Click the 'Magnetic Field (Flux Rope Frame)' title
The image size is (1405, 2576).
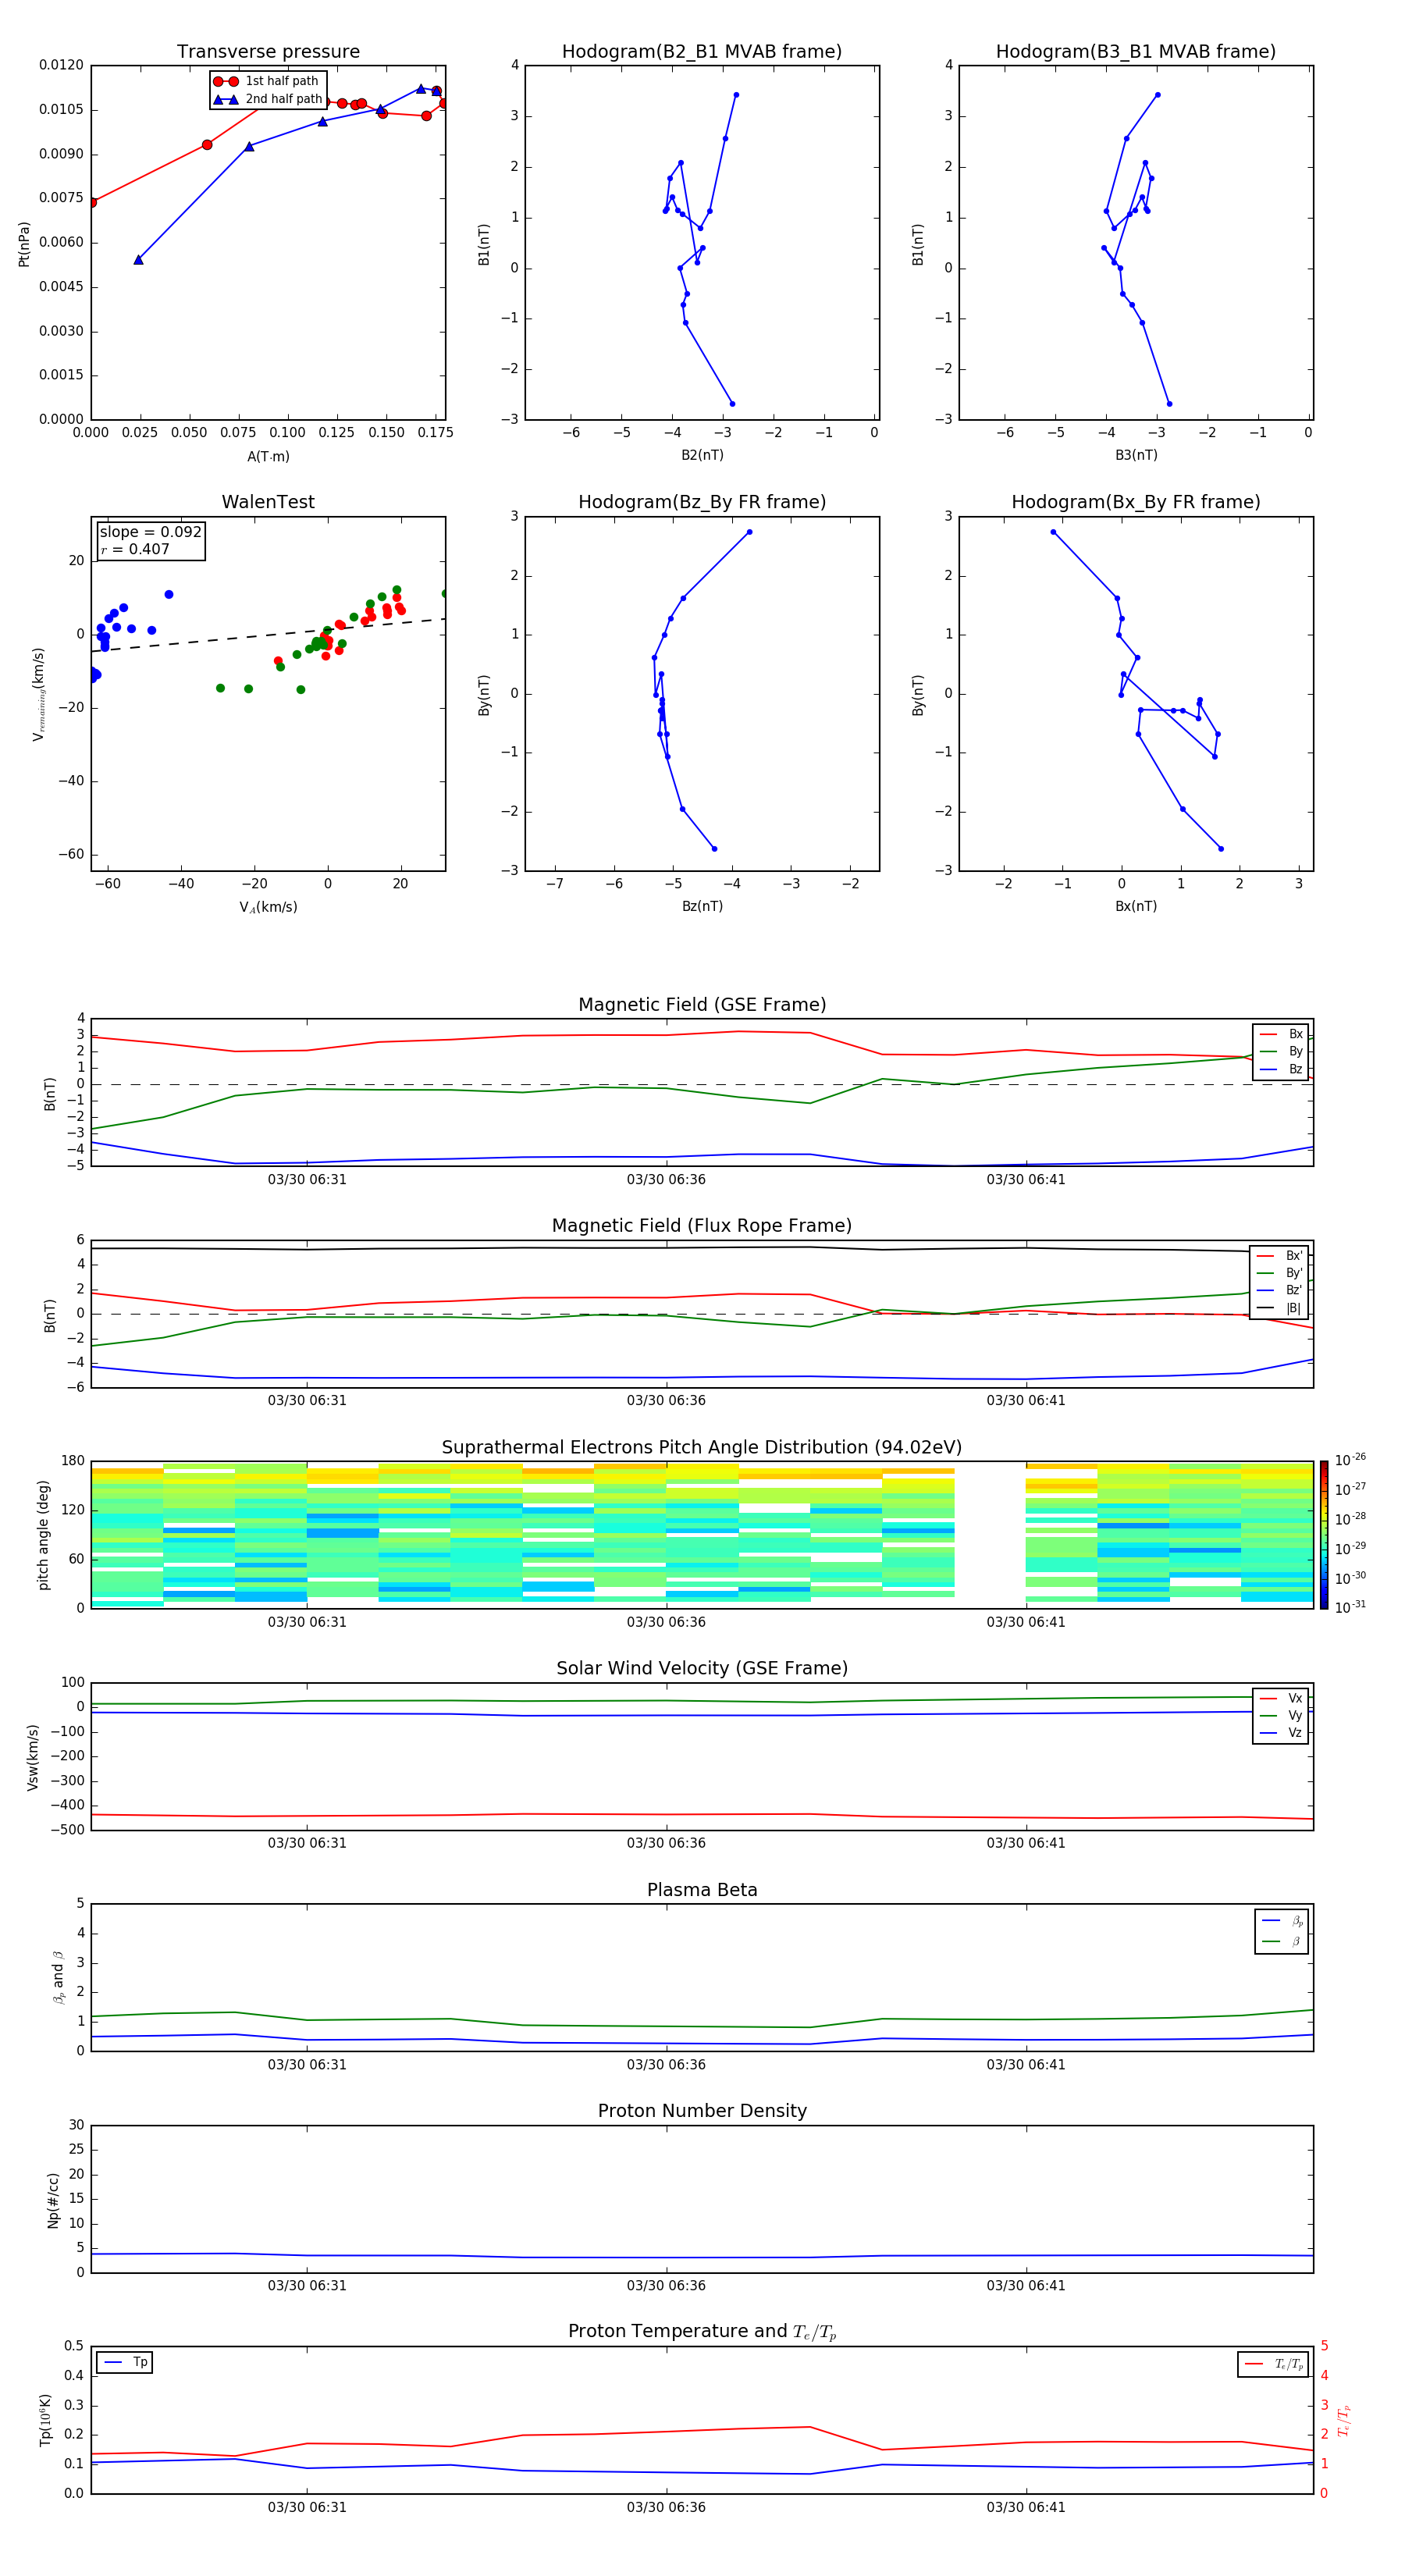[x=702, y=1226]
